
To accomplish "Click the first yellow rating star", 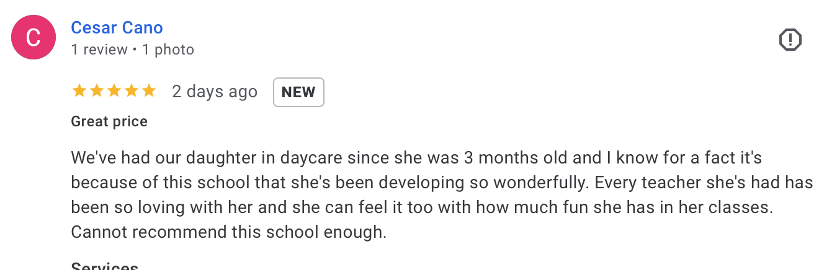I will tap(79, 92).
